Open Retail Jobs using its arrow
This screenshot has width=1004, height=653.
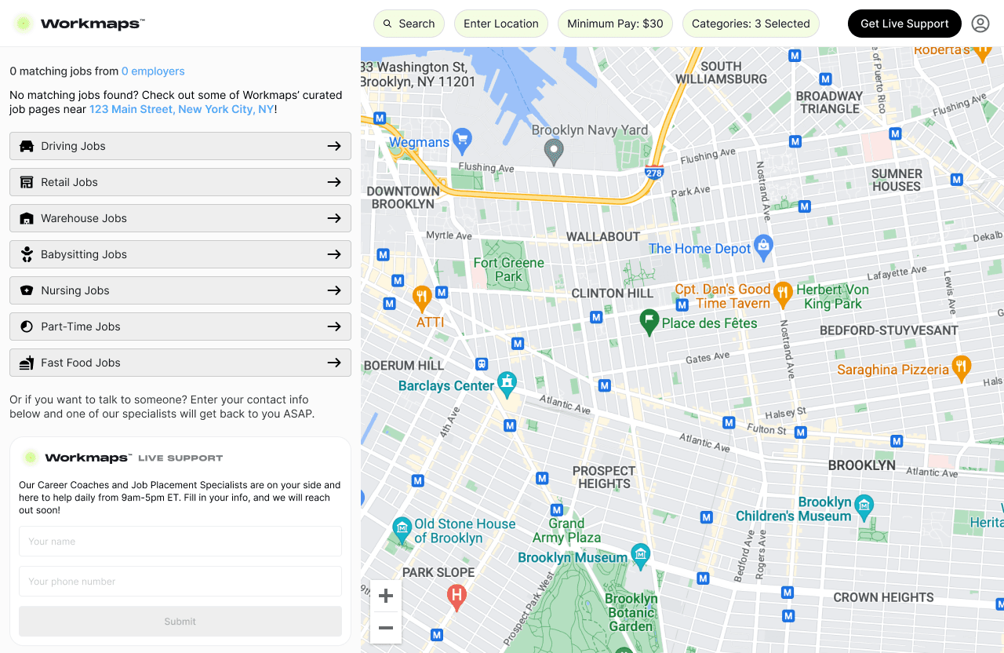click(x=334, y=182)
